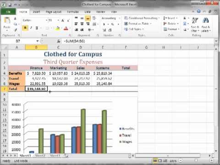Toggle Center text alignment button
Viewport: 220px width, 165px height.
(x=82, y=24)
